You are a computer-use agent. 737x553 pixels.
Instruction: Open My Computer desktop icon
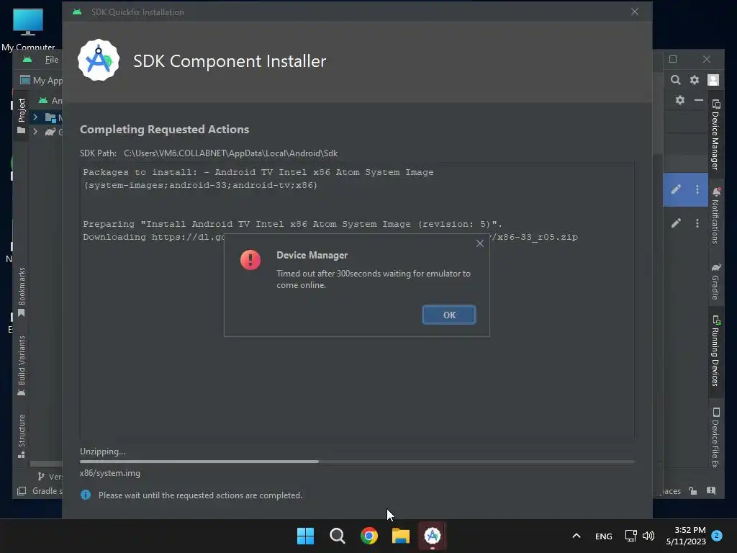click(28, 28)
